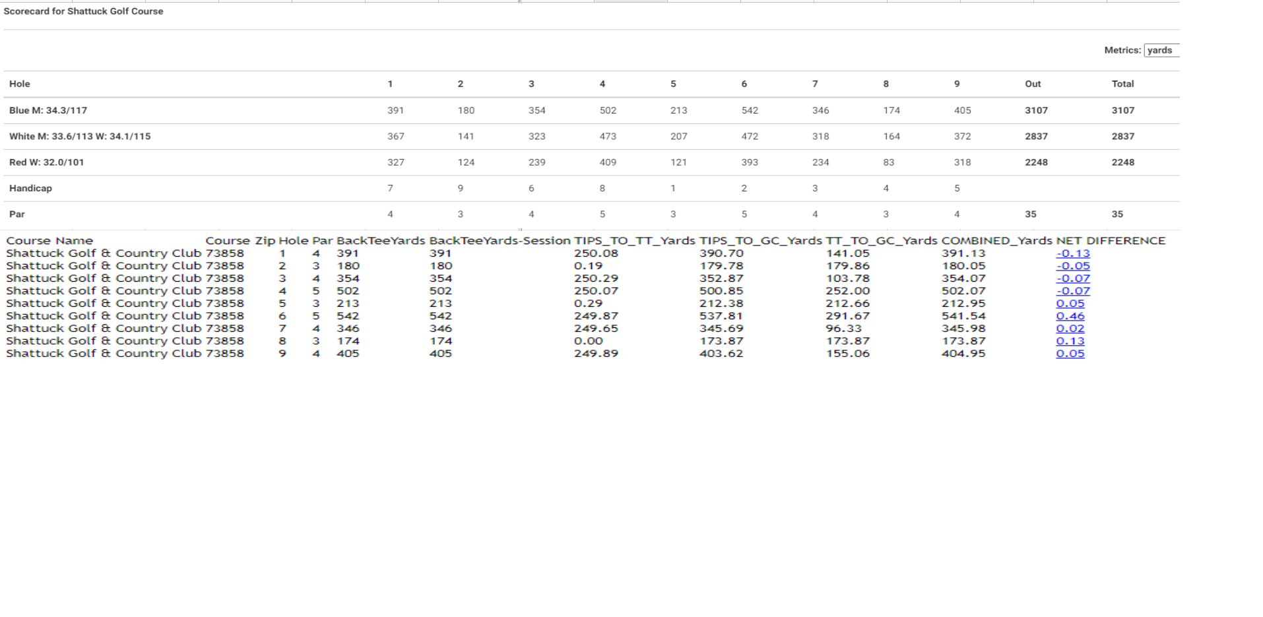Image resolution: width=1263 pixels, height=617 pixels.
Task: Click TIPS_TO_GC value 390.70
Action: pyautogui.click(x=721, y=253)
